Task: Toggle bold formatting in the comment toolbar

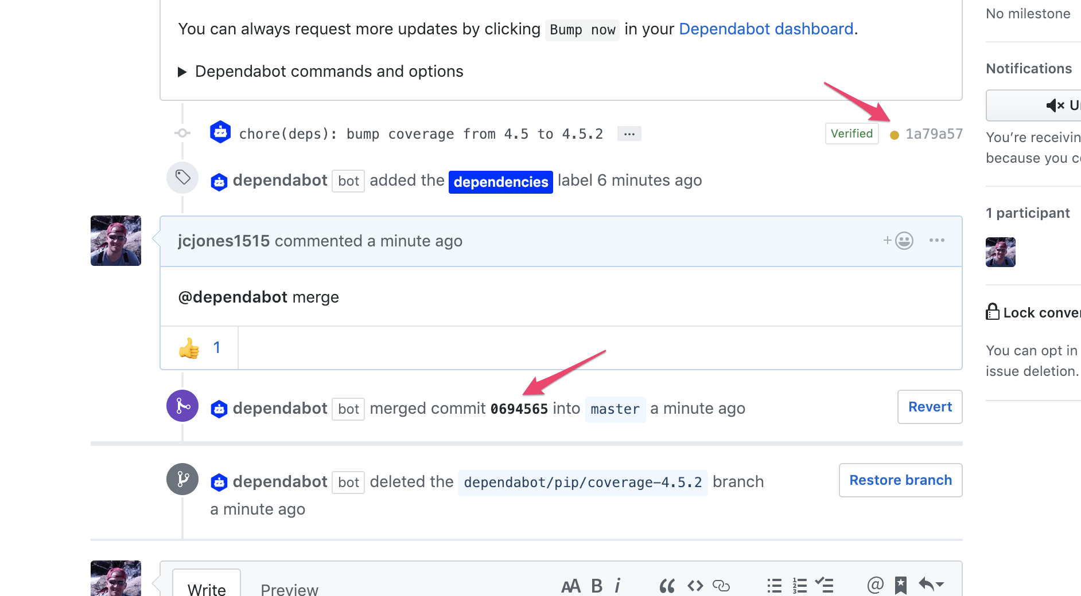Action: click(596, 586)
